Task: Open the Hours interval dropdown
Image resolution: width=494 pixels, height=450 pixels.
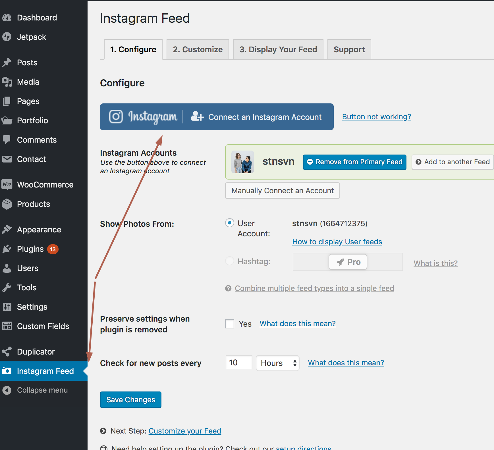Action: 278,363
